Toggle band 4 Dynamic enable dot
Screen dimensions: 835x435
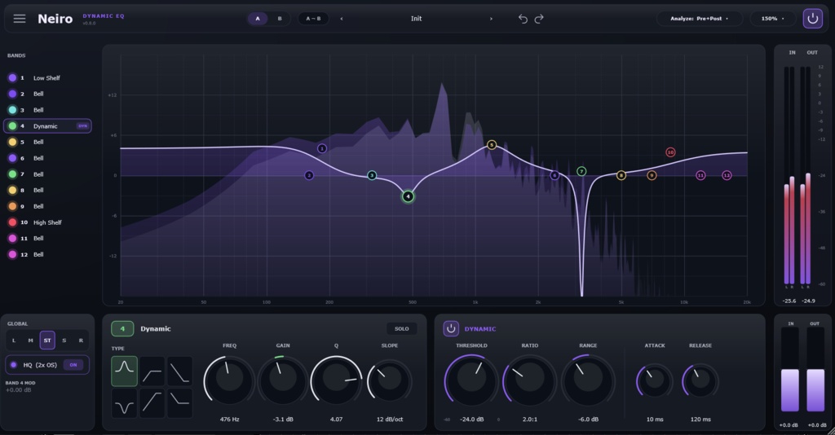coord(12,126)
